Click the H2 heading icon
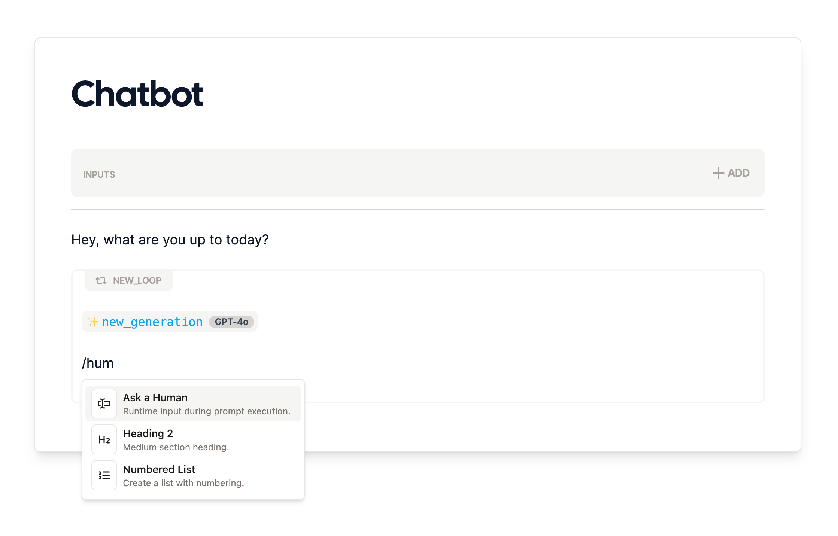838x536 pixels. click(103, 439)
